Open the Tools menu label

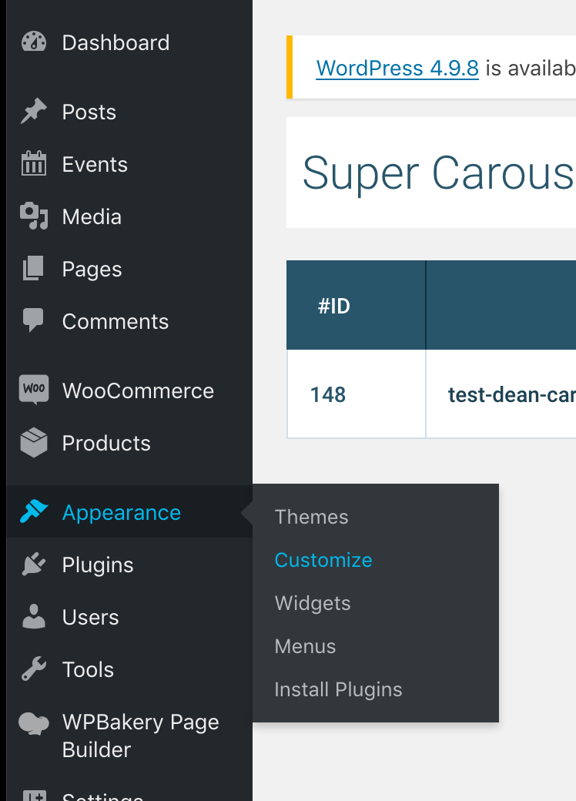pos(88,669)
